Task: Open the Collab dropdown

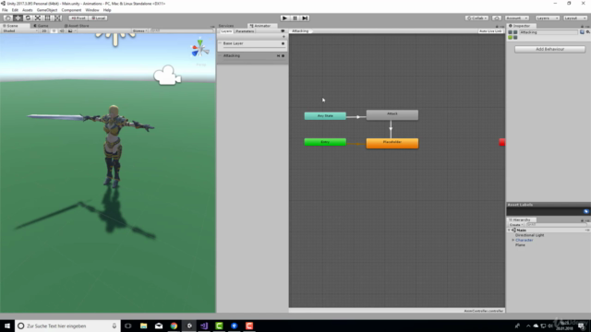Action: point(476,18)
